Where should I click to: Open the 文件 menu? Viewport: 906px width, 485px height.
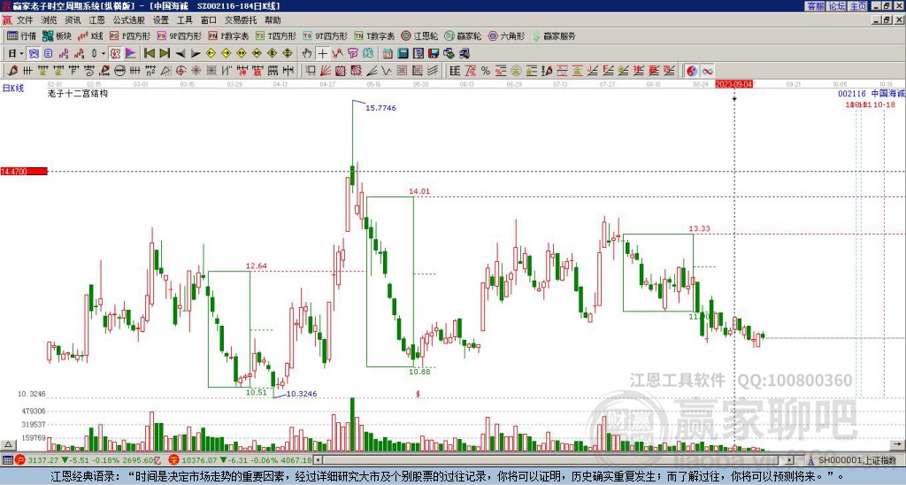pyautogui.click(x=24, y=20)
